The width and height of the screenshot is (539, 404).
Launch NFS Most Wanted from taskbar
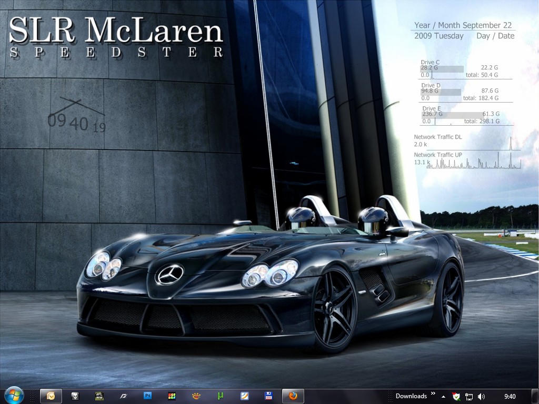[x=99, y=396]
